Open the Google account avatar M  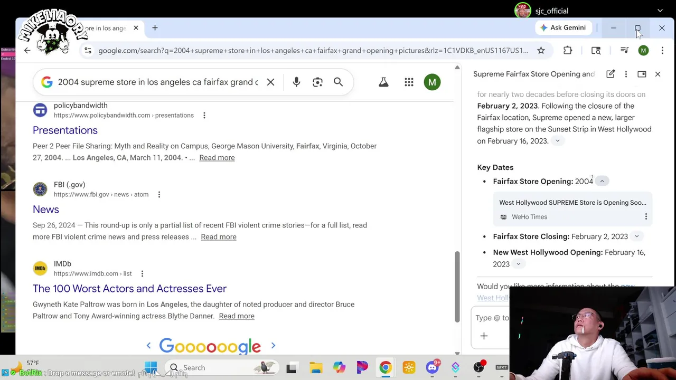[x=432, y=82]
